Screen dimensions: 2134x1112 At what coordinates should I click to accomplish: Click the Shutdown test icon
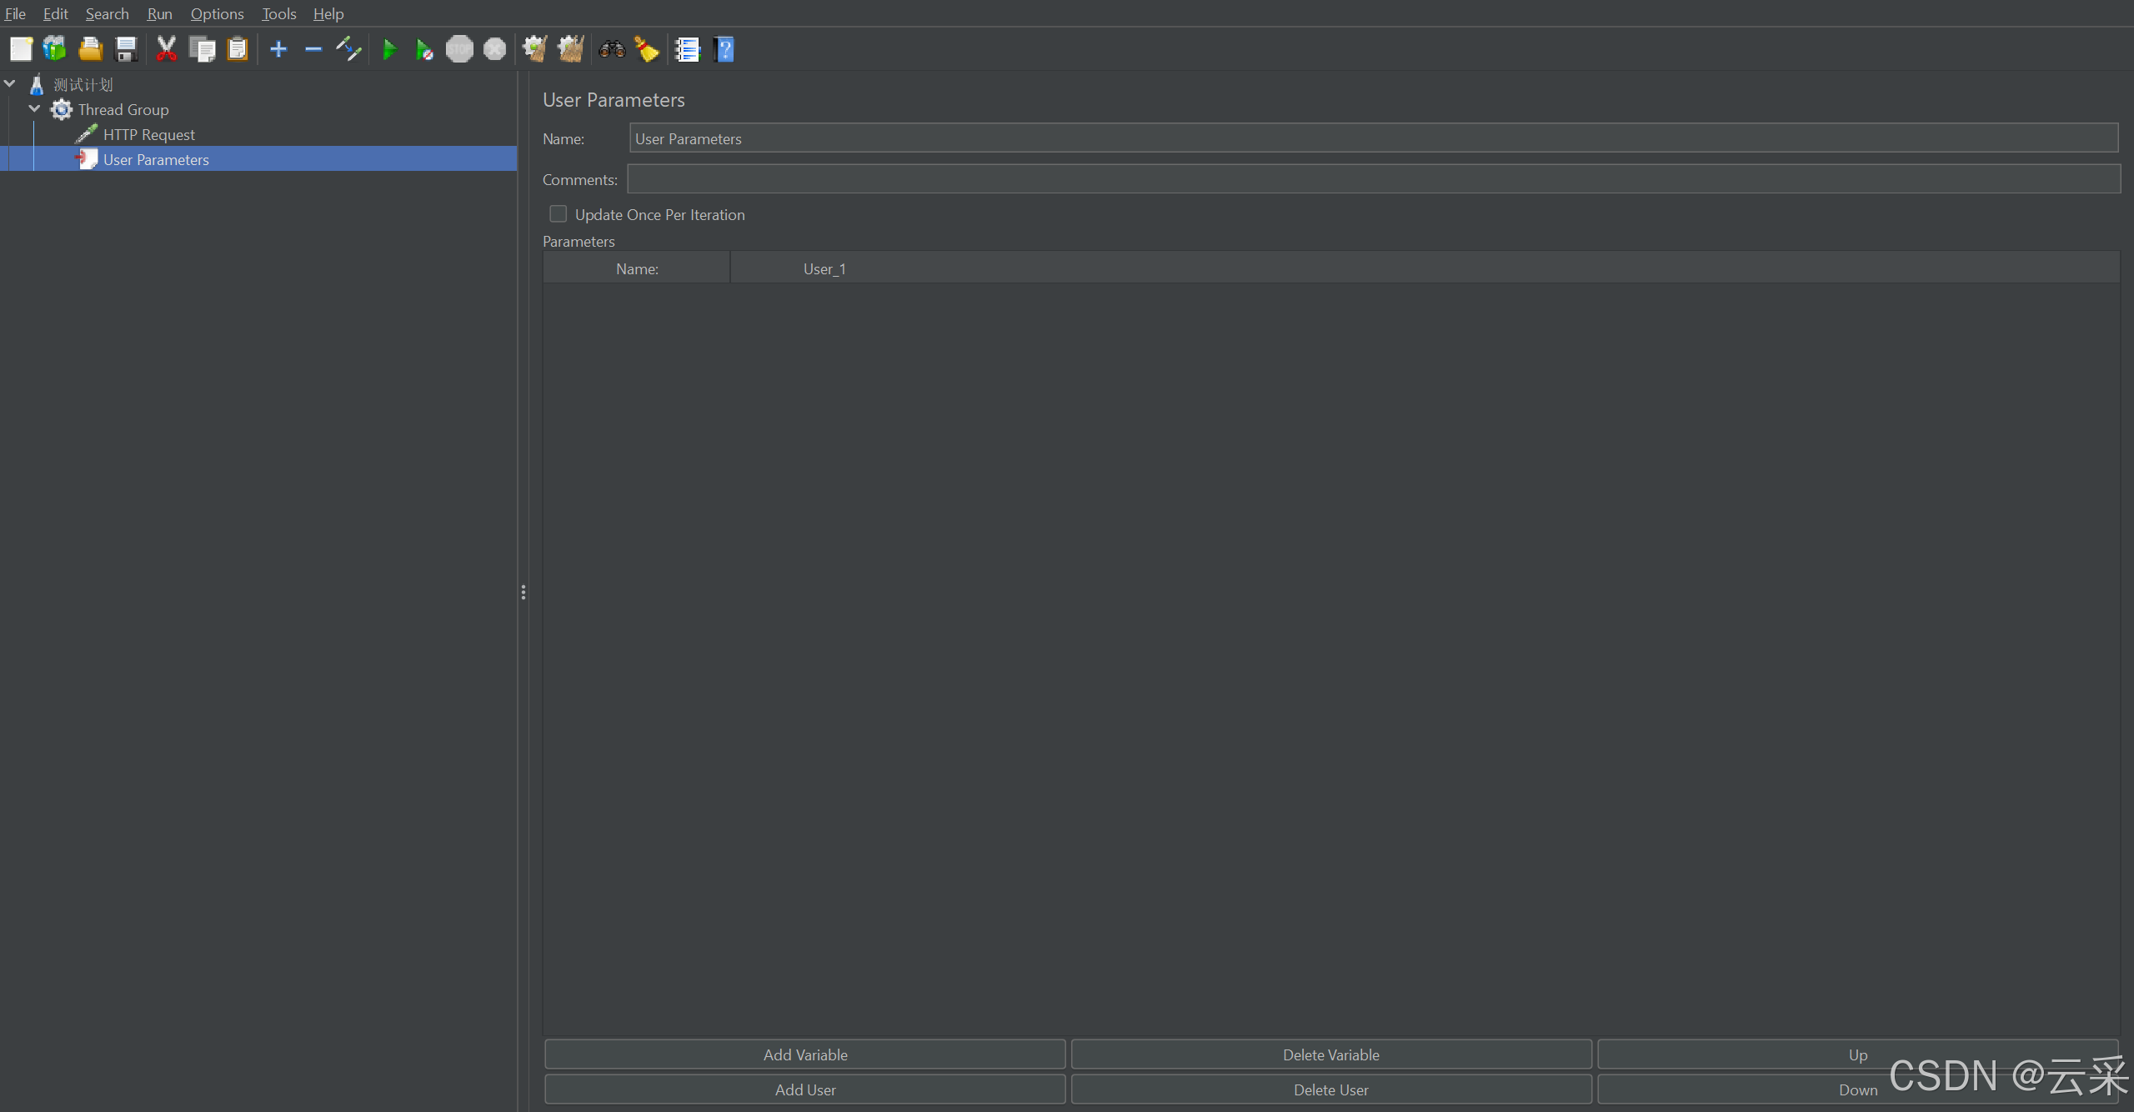(495, 49)
